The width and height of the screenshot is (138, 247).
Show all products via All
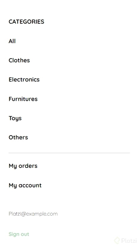point(12,41)
